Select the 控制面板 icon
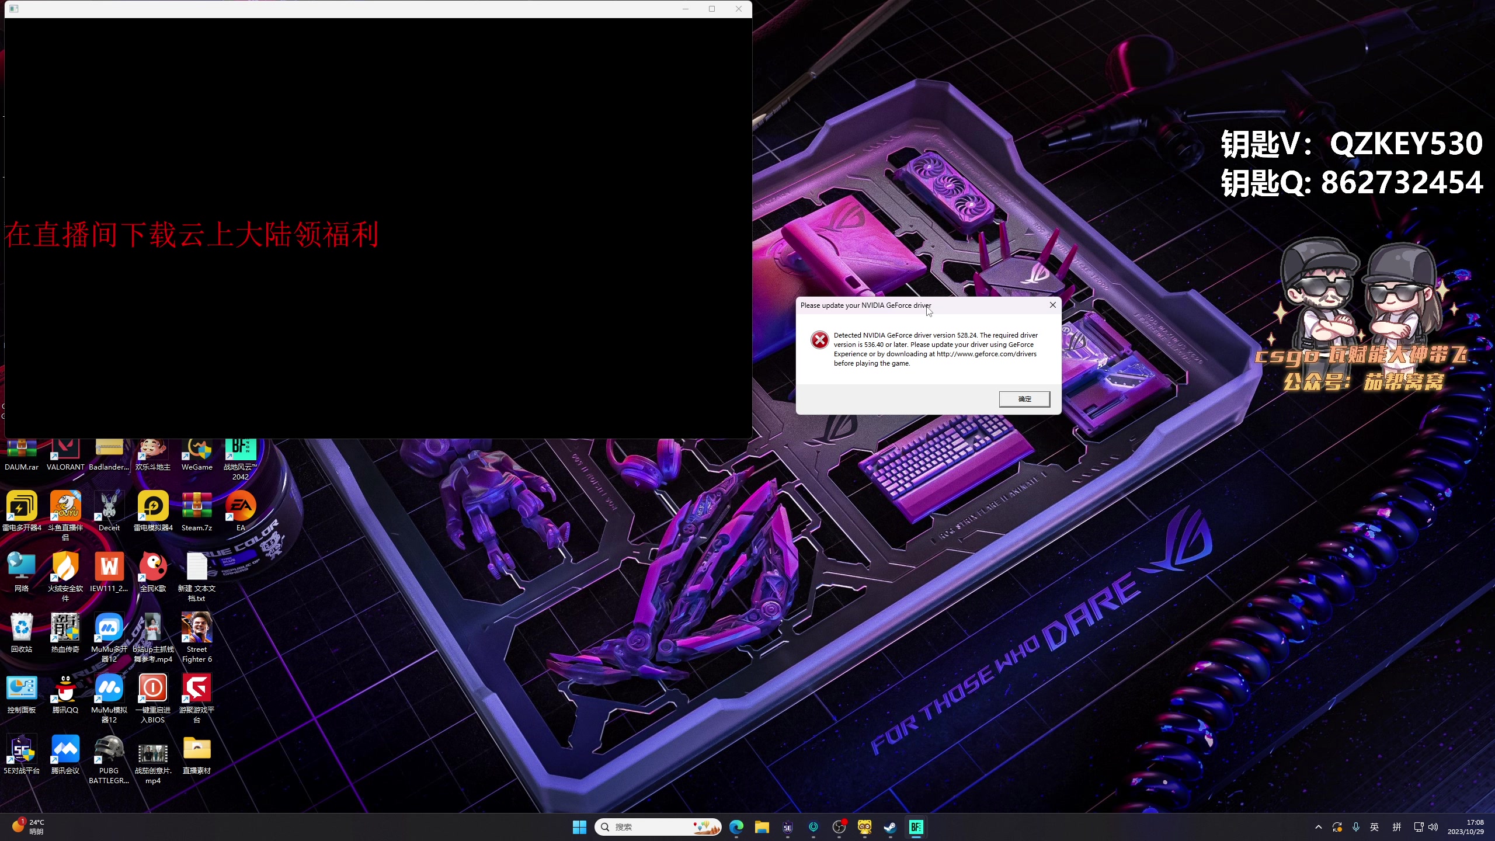Screen dimensions: 1495x841 [22, 694]
